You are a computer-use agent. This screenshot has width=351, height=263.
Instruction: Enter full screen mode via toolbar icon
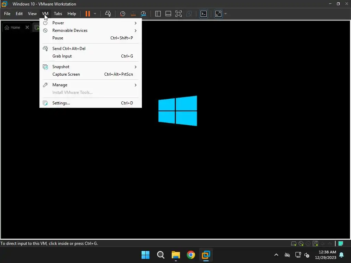tap(178, 14)
